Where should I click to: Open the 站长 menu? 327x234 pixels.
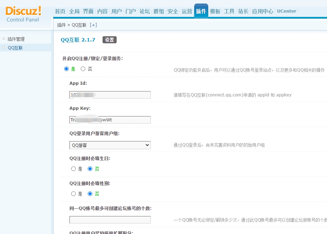[243, 11]
